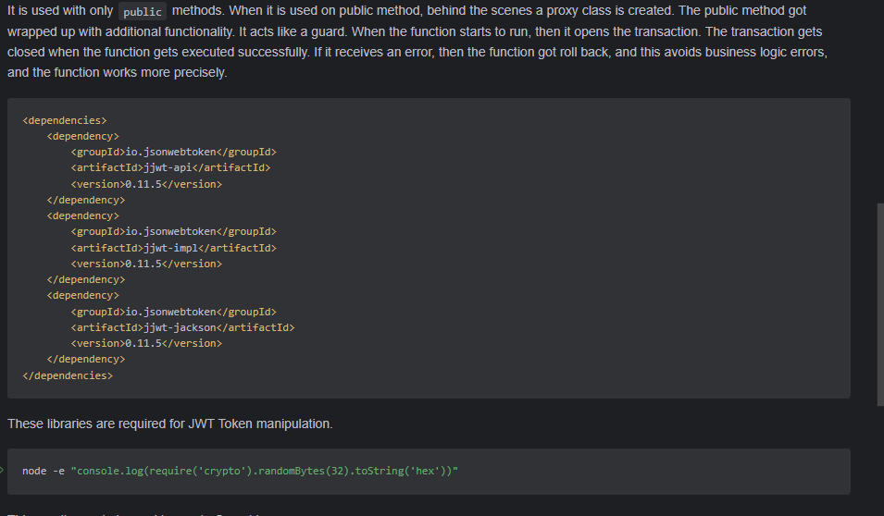
Task: Click the version line under jjwt-api
Action: (x=146, y=184)
